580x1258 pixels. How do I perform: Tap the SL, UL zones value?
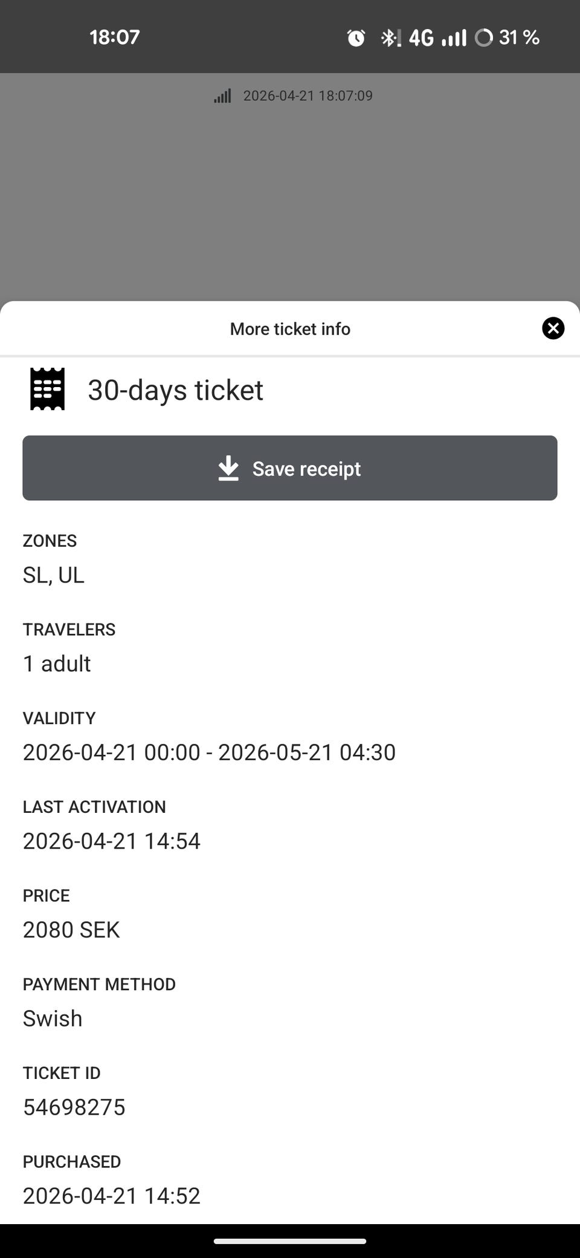[x=54, y=575]
